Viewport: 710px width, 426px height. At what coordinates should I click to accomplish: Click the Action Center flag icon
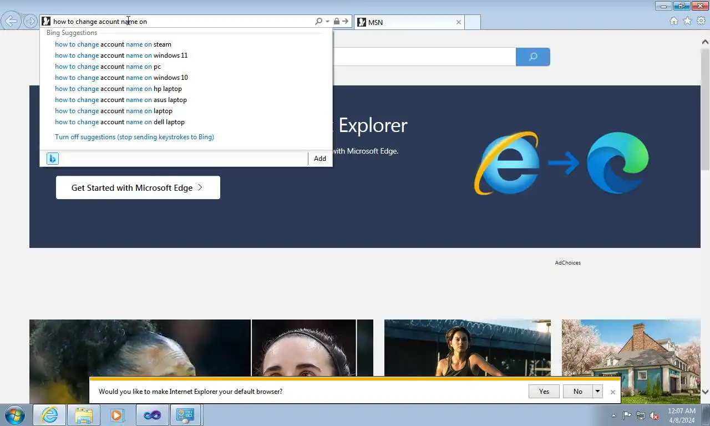tap(627, 415)
